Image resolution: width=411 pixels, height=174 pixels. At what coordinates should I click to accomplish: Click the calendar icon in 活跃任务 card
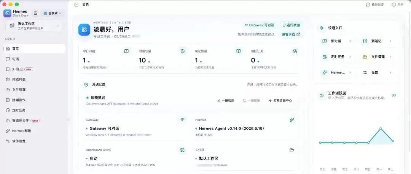(x=295, y=51)
